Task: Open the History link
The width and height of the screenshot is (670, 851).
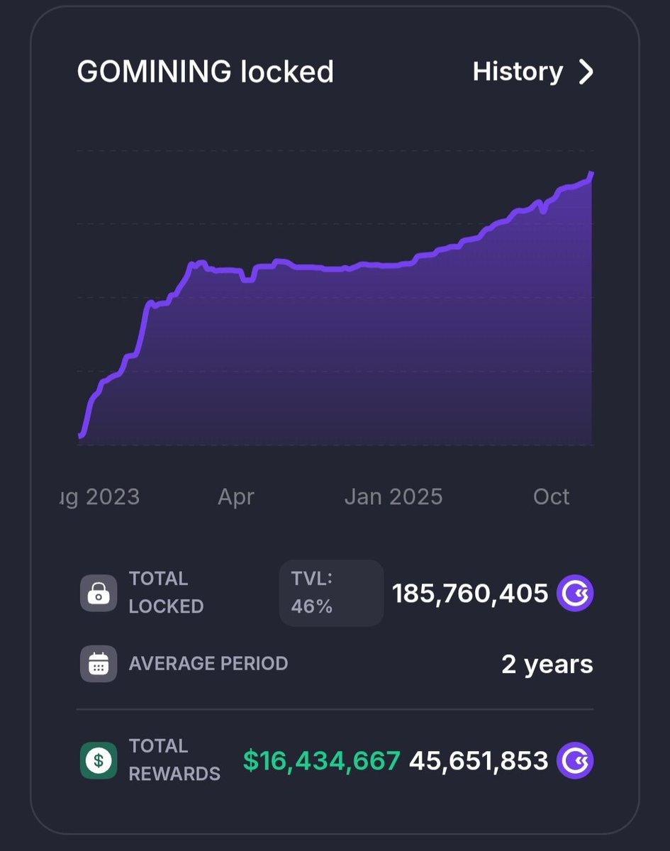Action: click(x=533, y=72)
